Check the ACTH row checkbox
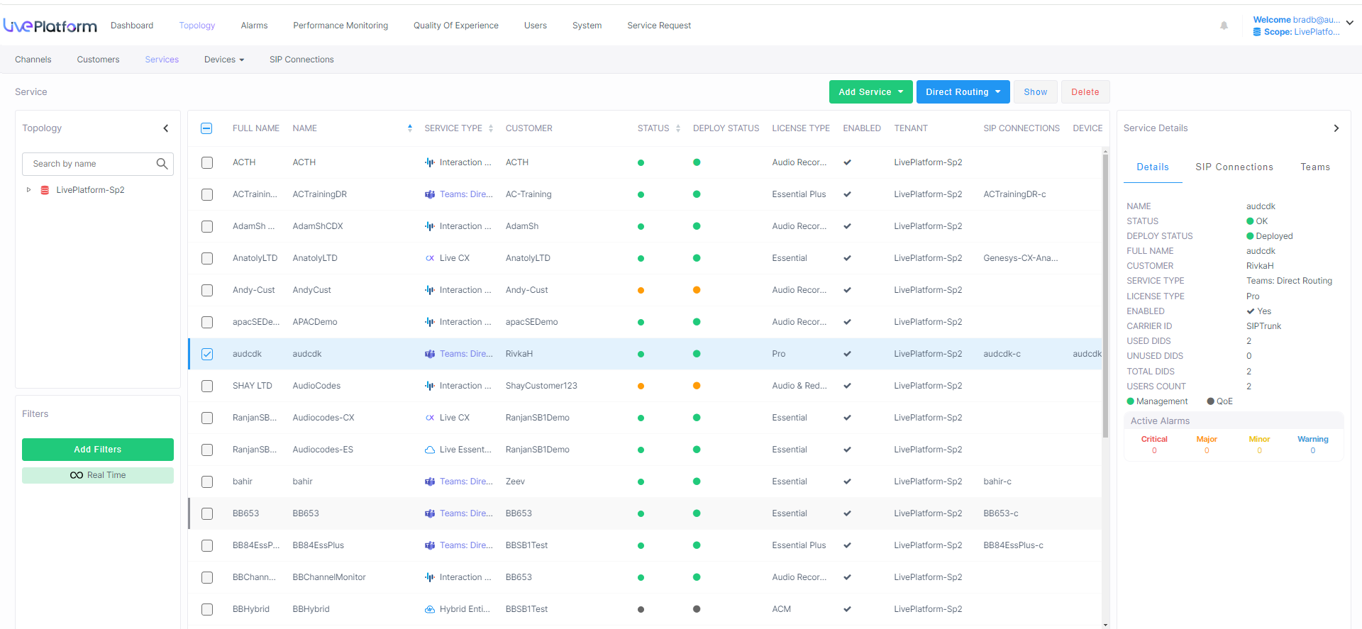 click(x=207, y=162)
